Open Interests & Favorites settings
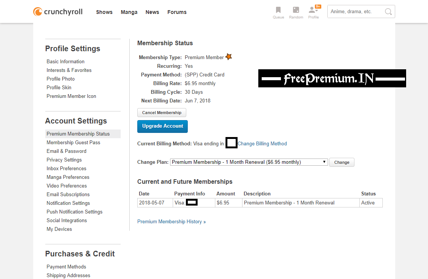The height and width of the screenshot is (279, 428). coord(69,70)
